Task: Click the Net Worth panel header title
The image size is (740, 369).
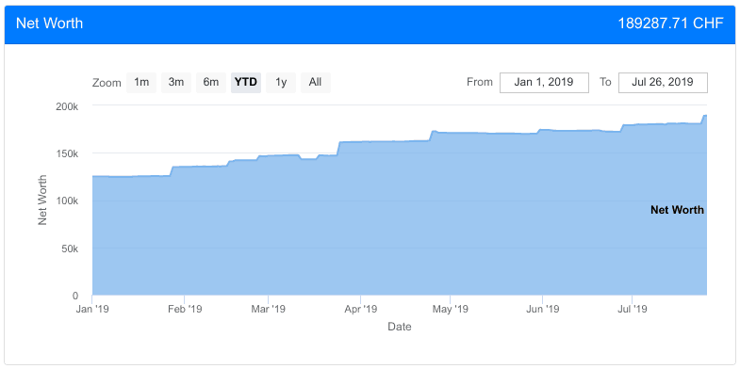Action: [50, 24]
